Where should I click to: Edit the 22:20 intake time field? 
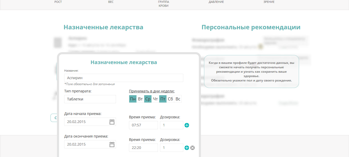point(143,148)
